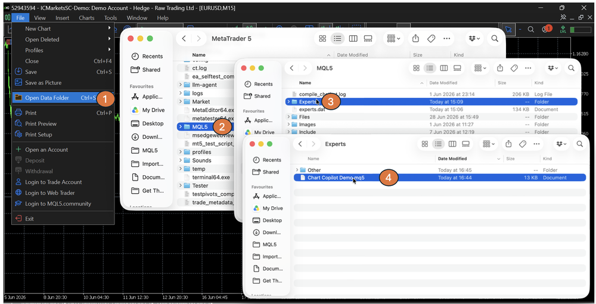
Task: Select Chart Copilot Demo.mq5 file
Action: (440, 178)
